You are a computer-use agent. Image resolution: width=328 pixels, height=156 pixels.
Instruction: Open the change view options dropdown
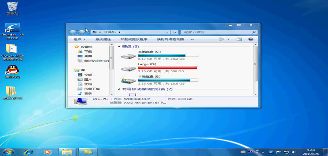(x=228, y=39)
